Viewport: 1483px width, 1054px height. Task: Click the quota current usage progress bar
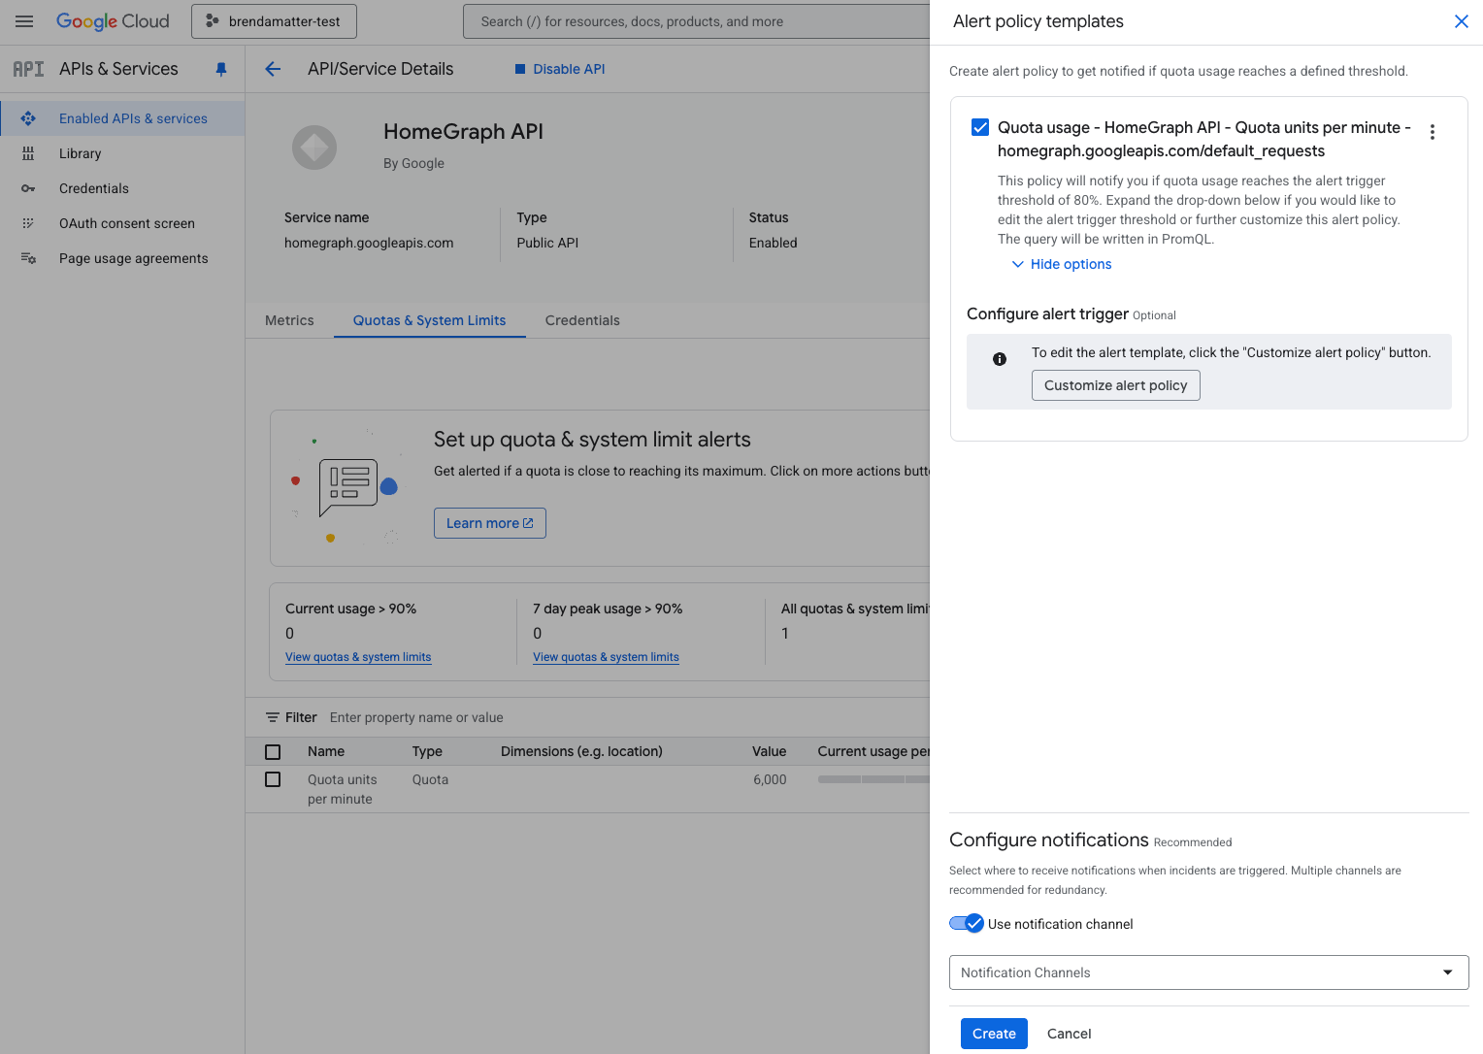873,779
